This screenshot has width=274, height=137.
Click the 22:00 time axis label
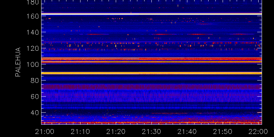pos(258,132)
